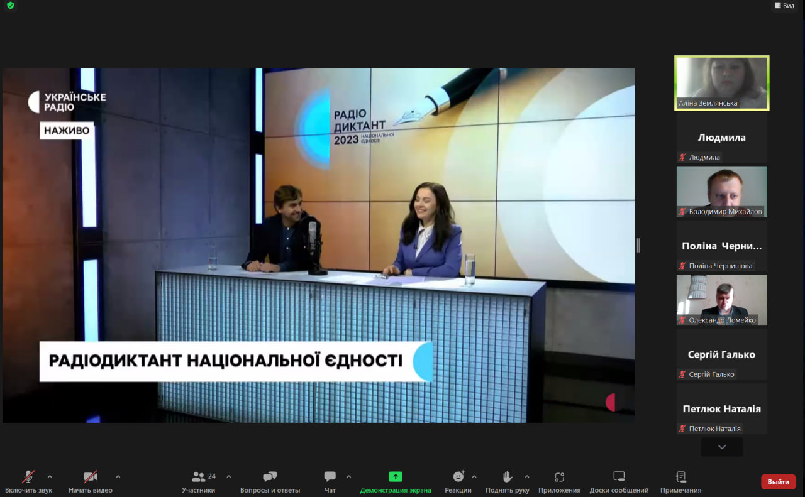Click muted mic icon beside Володимир Михайлов
The image size is (805, 497).
[682, 212]
